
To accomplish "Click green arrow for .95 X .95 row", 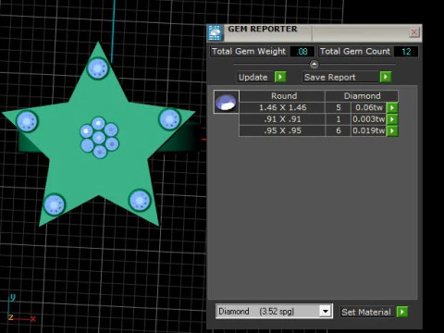I will (x=392, y=130).
